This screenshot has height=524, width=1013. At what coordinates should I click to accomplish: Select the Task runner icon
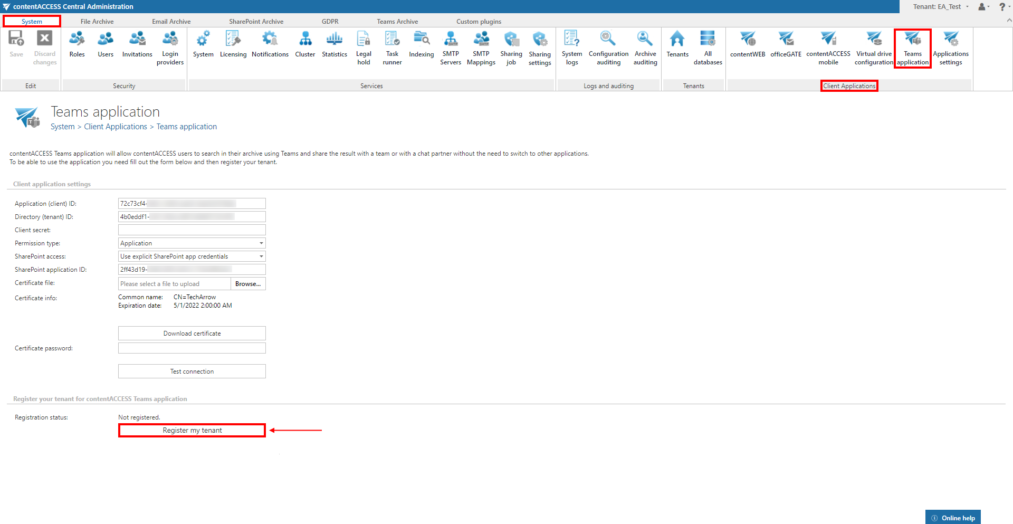pos(392,47)
